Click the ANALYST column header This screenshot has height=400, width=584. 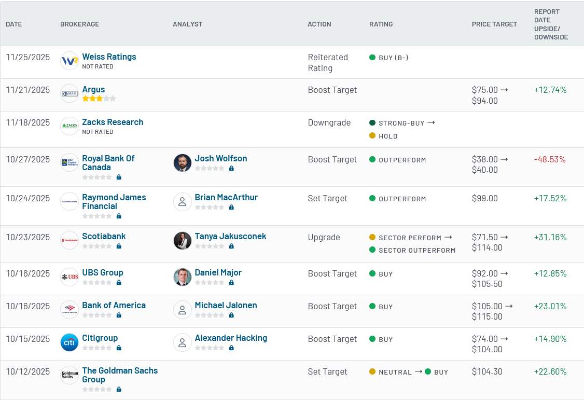click(188, 24)
